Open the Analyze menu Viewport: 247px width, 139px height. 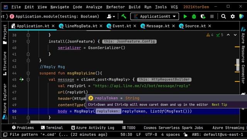click(94, 7)
